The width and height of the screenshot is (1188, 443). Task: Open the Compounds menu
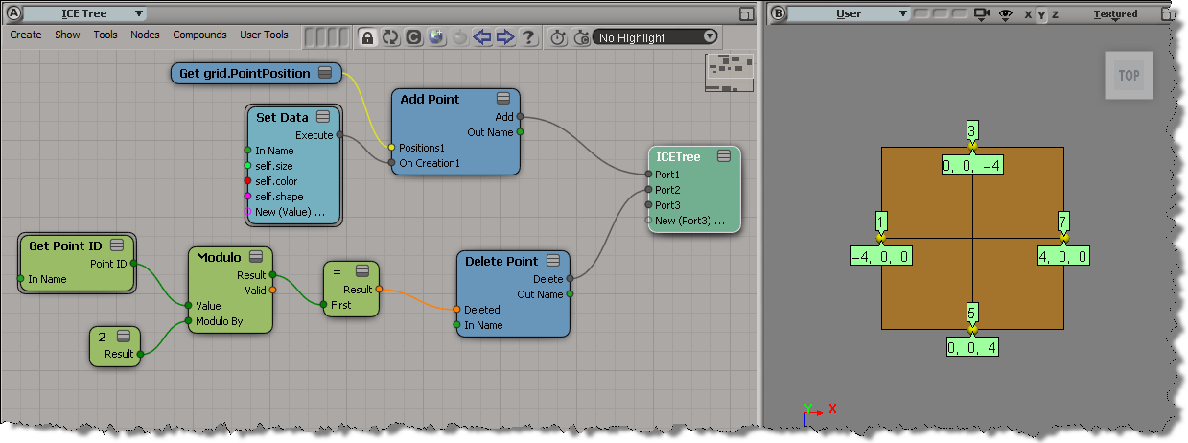tap(199, 35)
